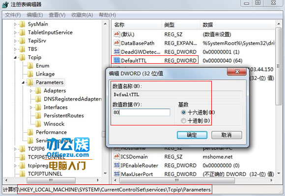Click the PersistentRoutes folder icon

(38, 116)
